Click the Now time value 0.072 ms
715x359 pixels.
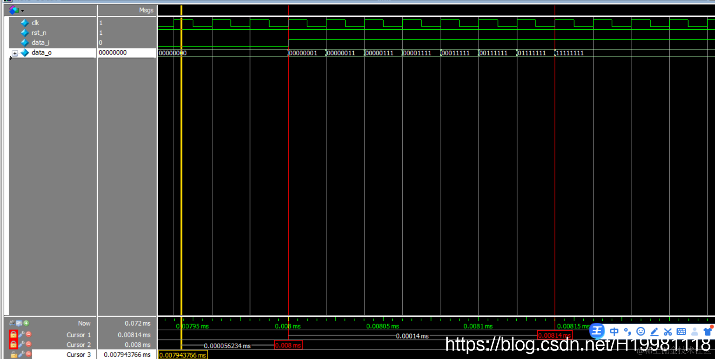coord(138,323)
